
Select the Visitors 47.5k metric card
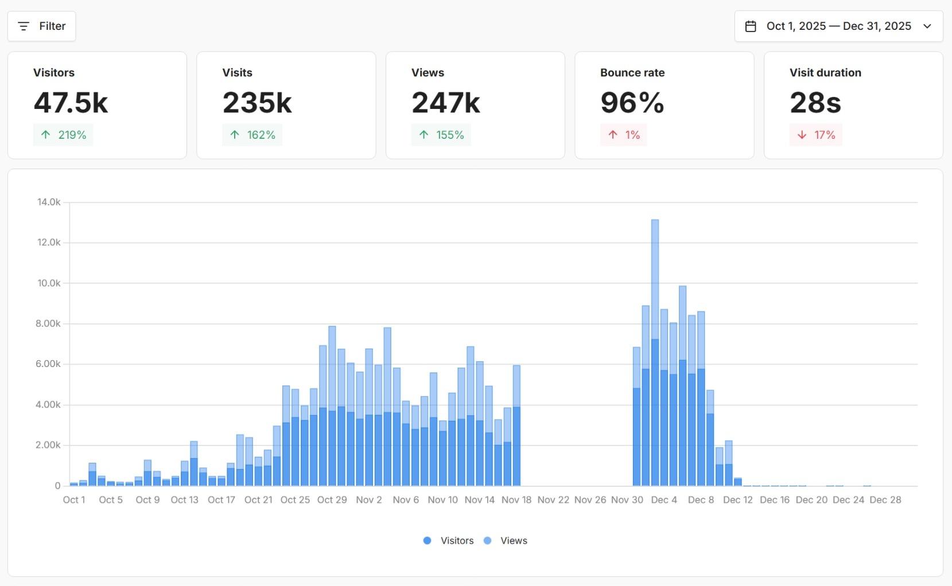97,105
